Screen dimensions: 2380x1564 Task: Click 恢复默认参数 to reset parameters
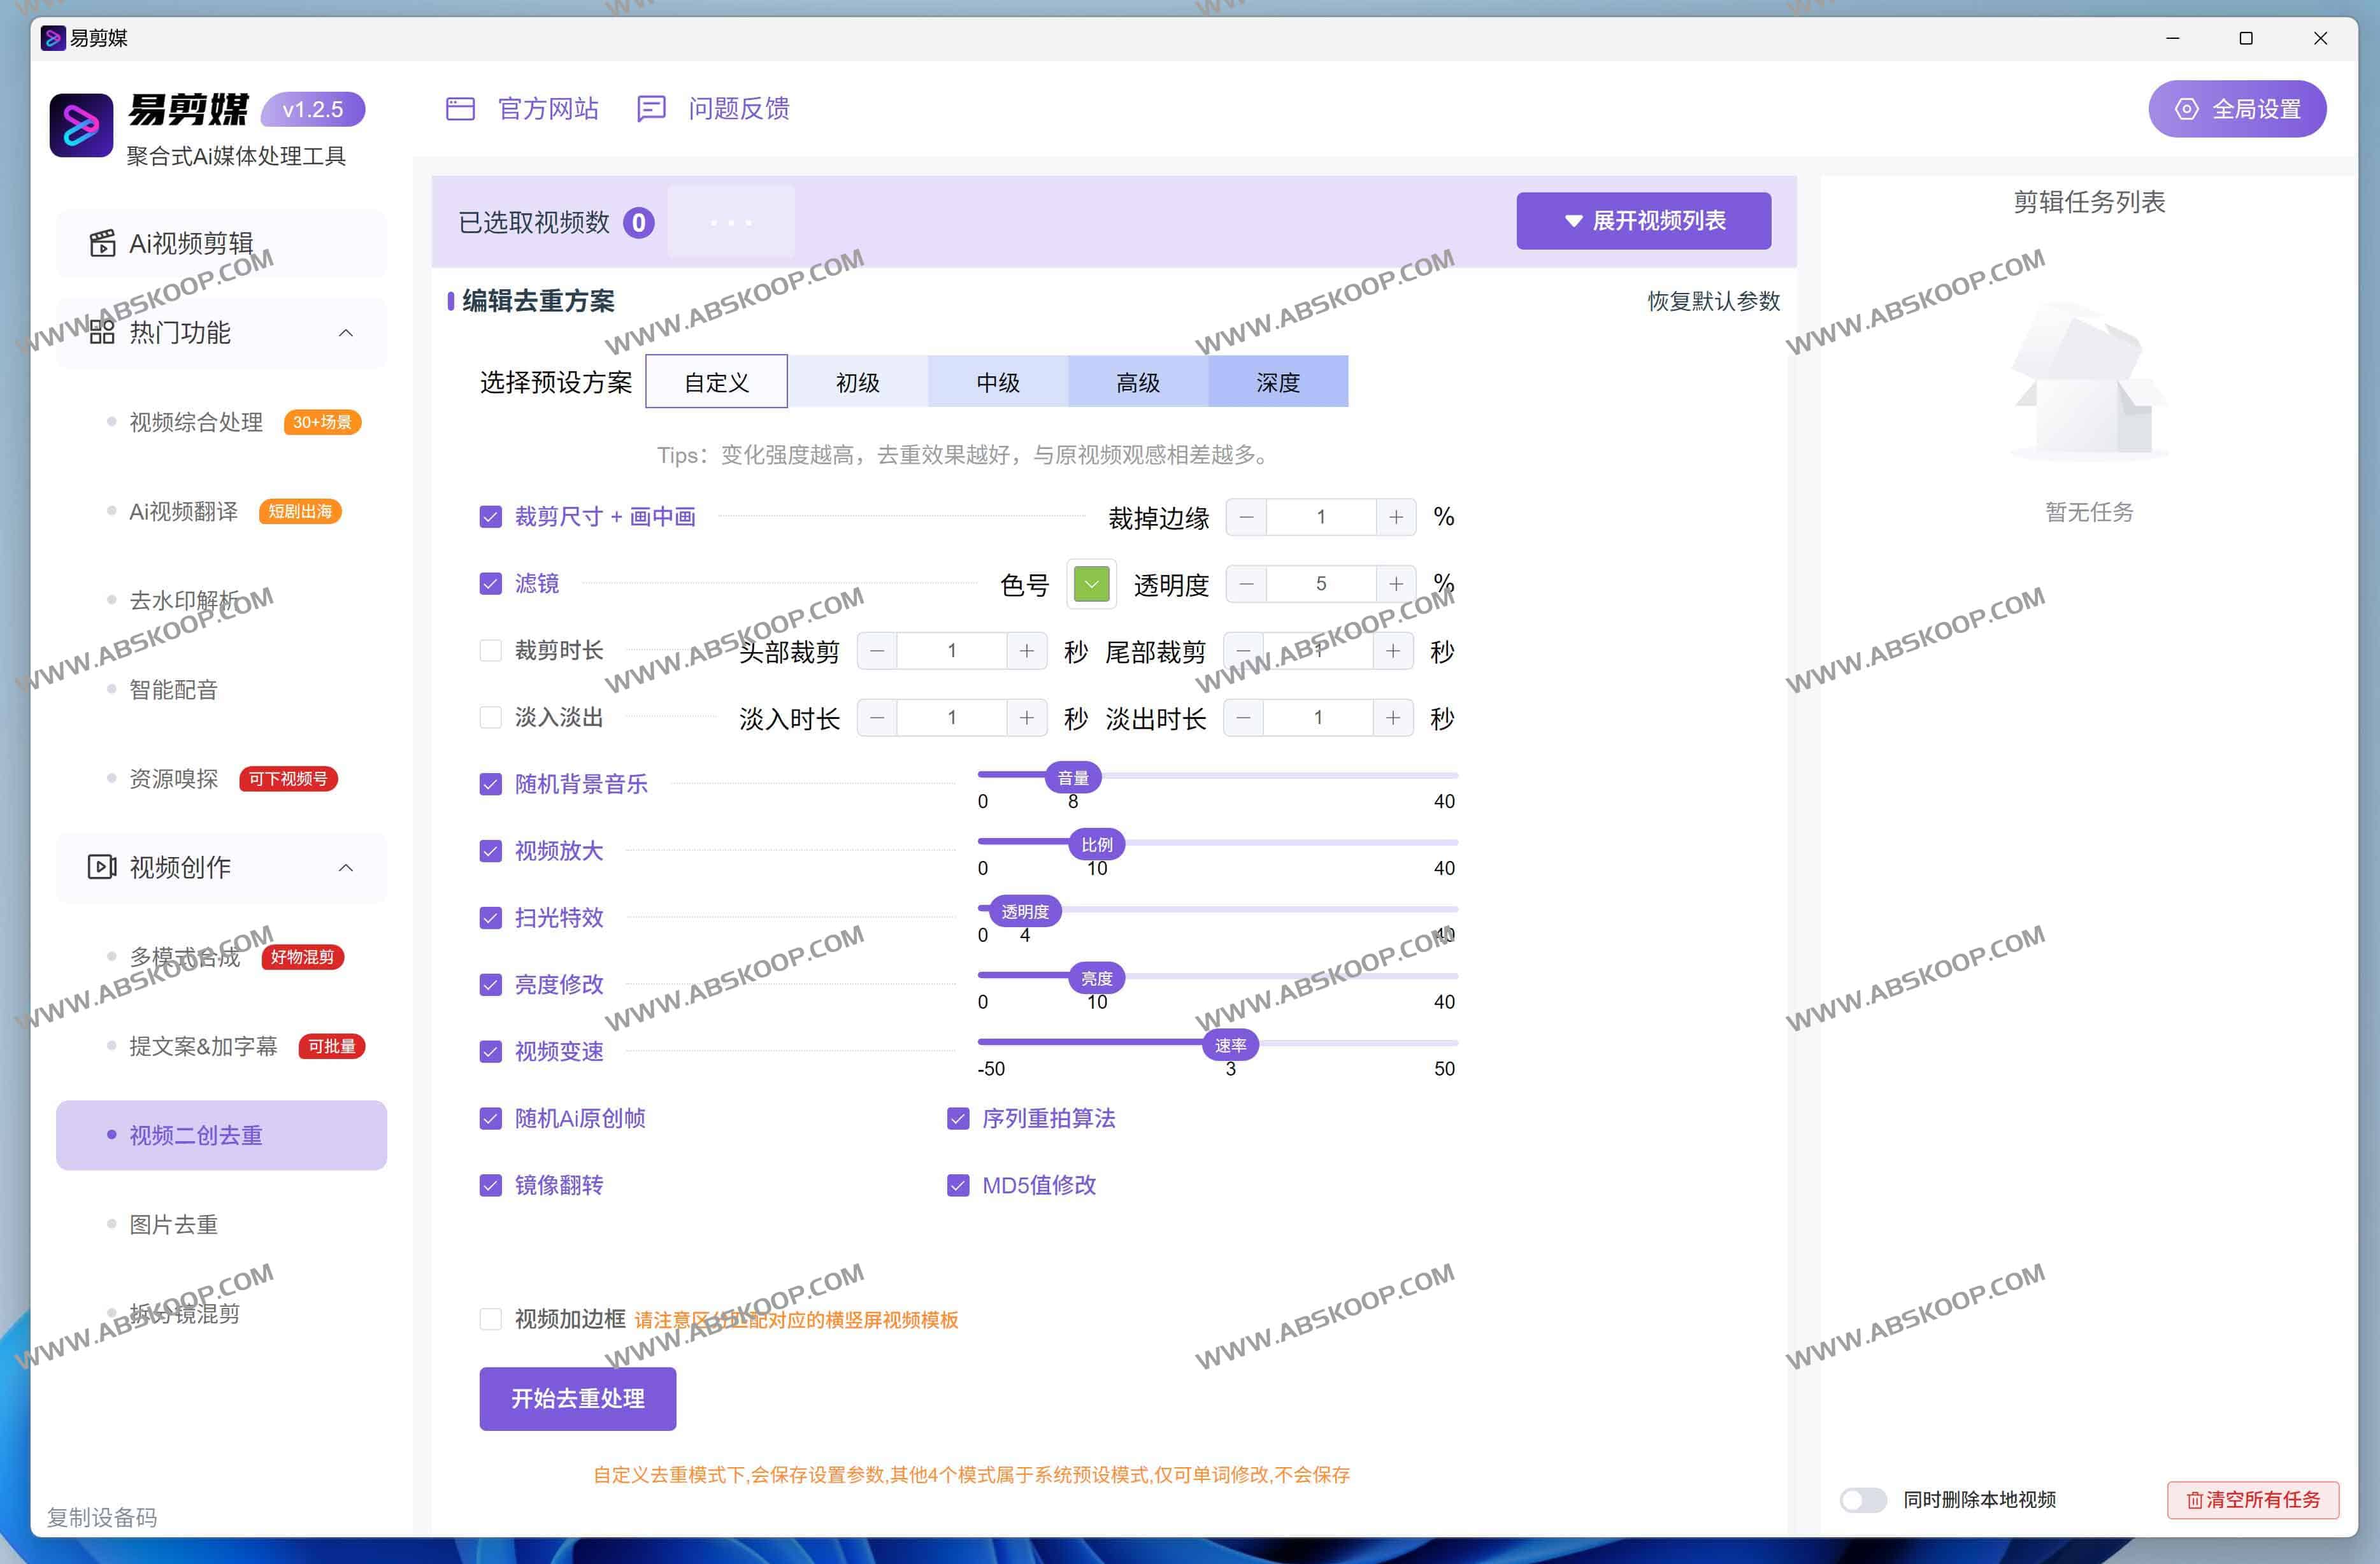(x=1712, y=302)
